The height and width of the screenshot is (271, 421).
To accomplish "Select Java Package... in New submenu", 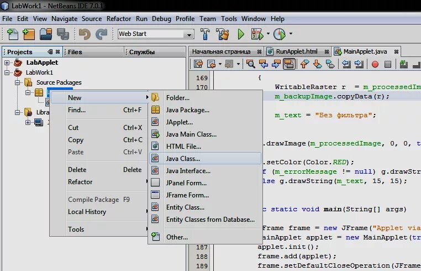I will (205, 110).
